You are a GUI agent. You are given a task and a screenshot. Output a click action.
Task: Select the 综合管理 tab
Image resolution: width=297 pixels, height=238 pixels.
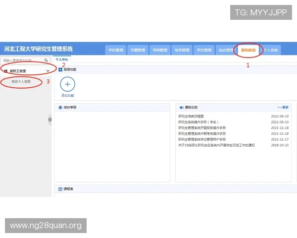point(226,50)
